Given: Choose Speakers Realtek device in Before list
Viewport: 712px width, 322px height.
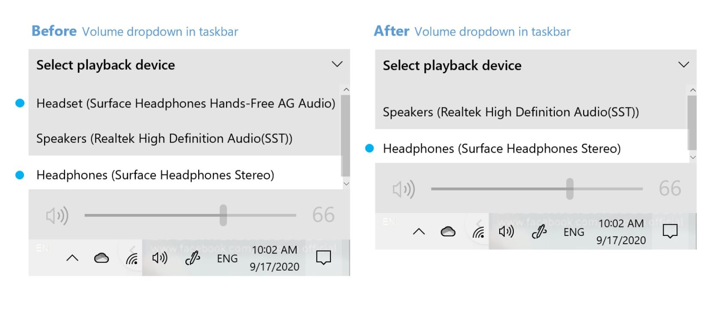Looking at the screenshot, I should [x=164, y=138].
